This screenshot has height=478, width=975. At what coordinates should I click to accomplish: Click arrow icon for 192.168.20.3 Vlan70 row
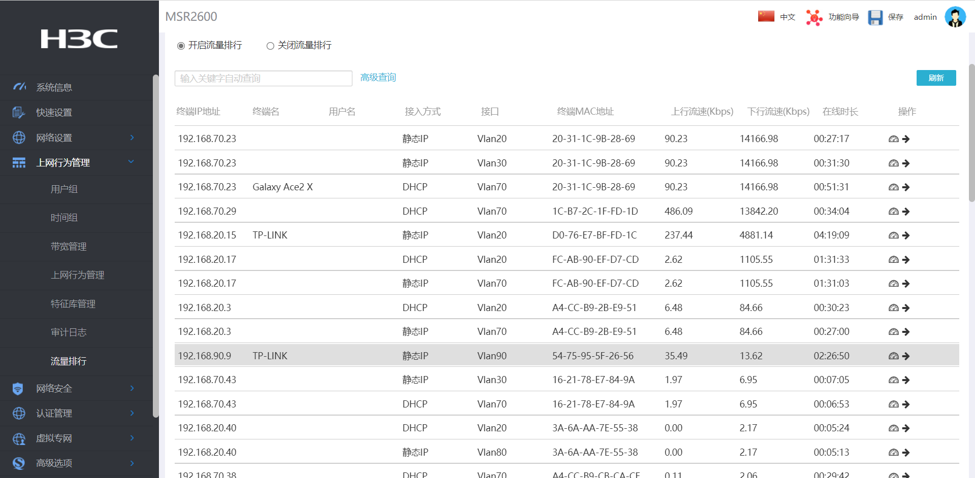point(906,332)
